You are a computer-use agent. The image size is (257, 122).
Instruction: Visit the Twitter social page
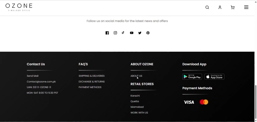pos(140,33)
